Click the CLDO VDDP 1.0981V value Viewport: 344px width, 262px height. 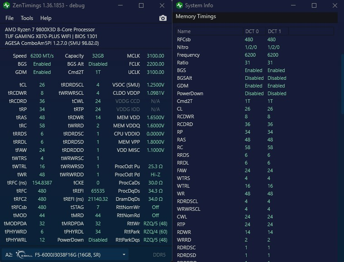tap(155, 93)
